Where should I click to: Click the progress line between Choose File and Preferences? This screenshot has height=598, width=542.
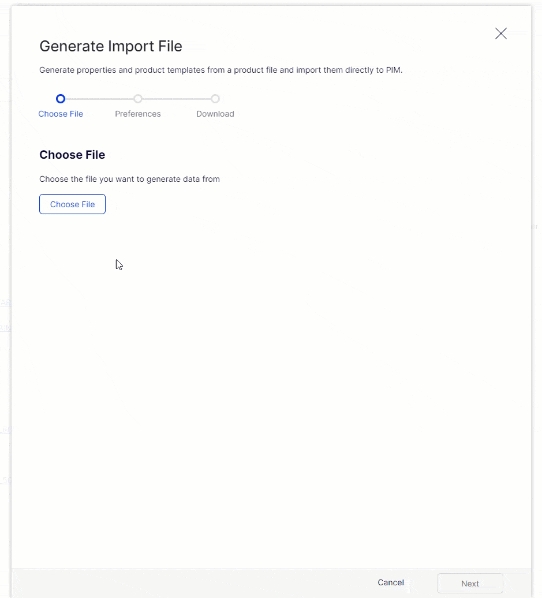pos(99,99)
